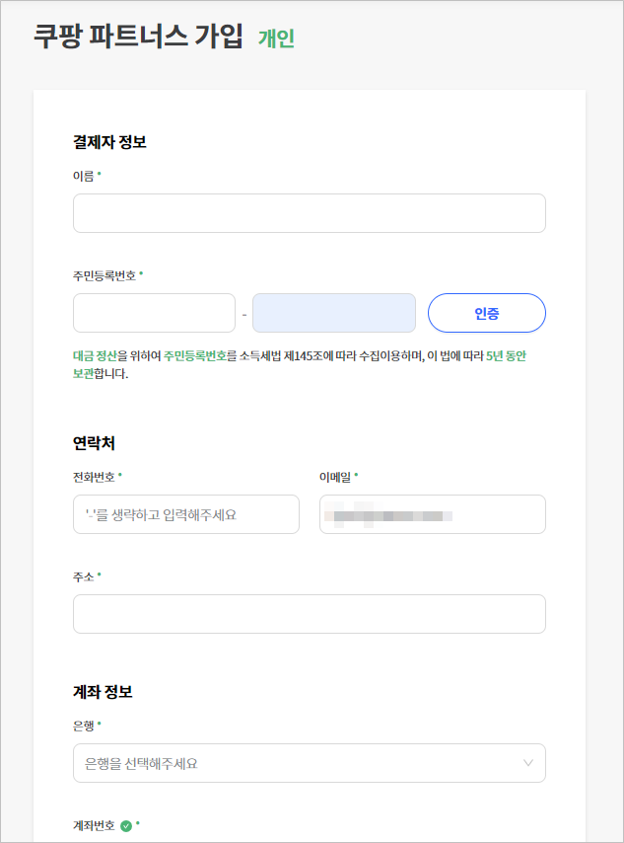Click the 이메일 field label

(x=335, y=477)
